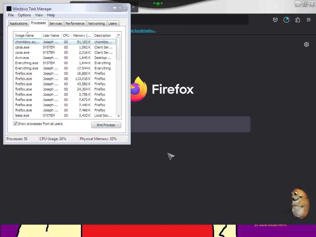Sort processes by User Name column

pyautogui.click(x=51, y=35)
